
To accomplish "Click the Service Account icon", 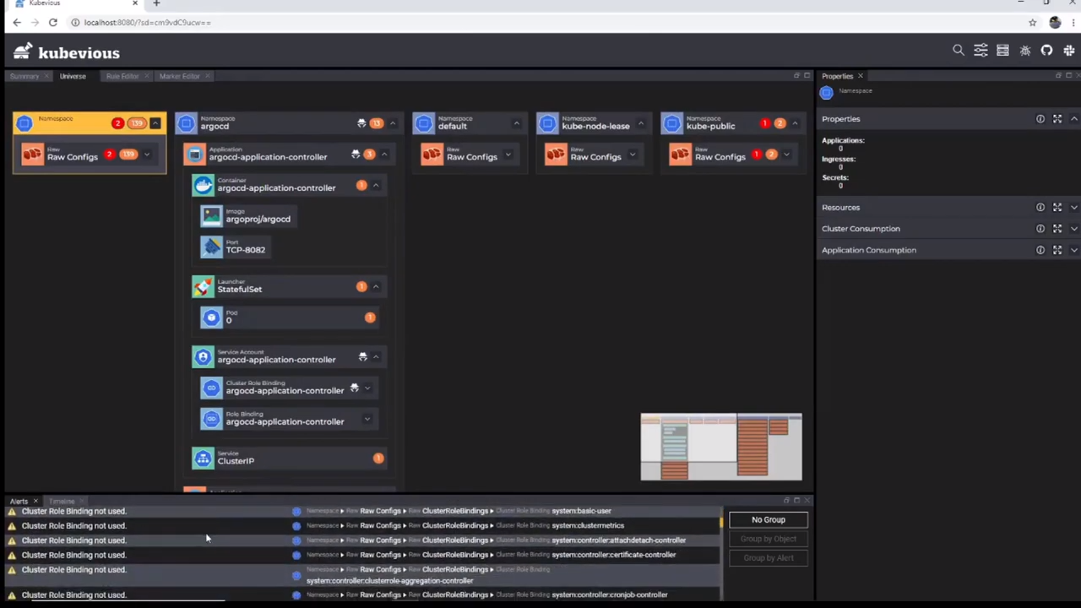I will click(204, 357).
